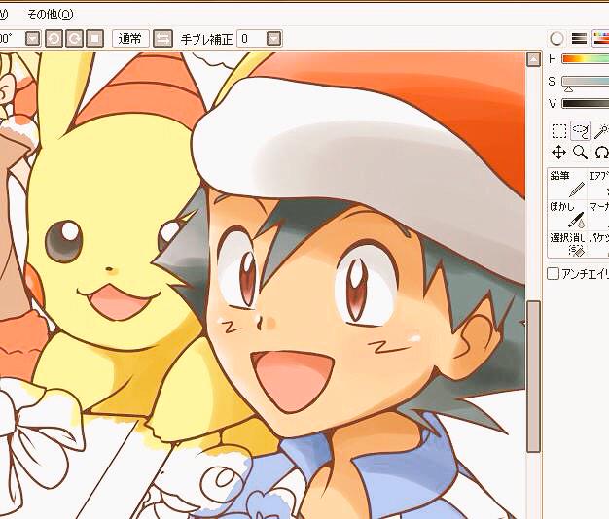Reset the canvas rotation with square button

[94, 39]
